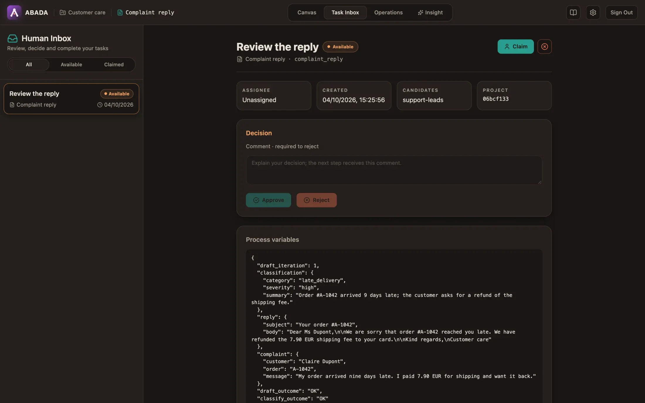Click the support-leads candidates value
The image size is (645, 403).
[x=423, y=100]
